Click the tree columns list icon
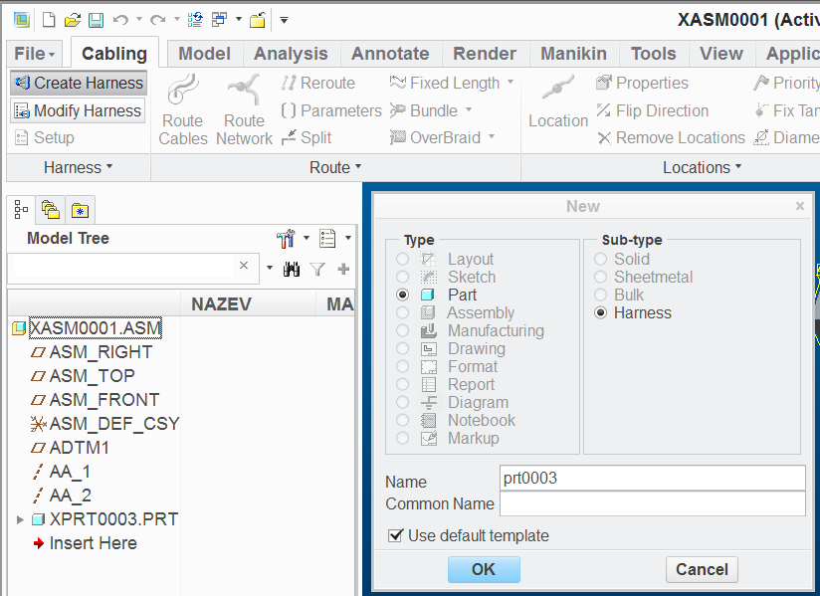This screenshot has height=596, width=820. click(x=327, y=239)
